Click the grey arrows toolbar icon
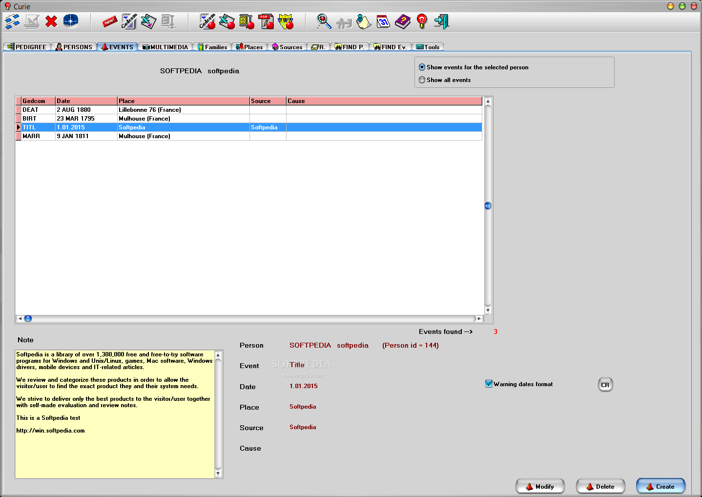Image resolution: width=702 pixels, height=497 pixels. (x=344, y=22)
